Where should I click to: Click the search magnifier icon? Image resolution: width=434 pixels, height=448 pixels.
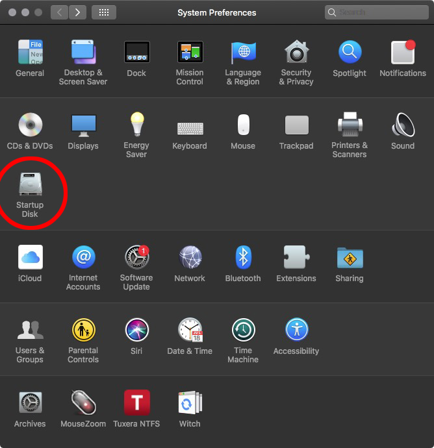coord(331,12)
